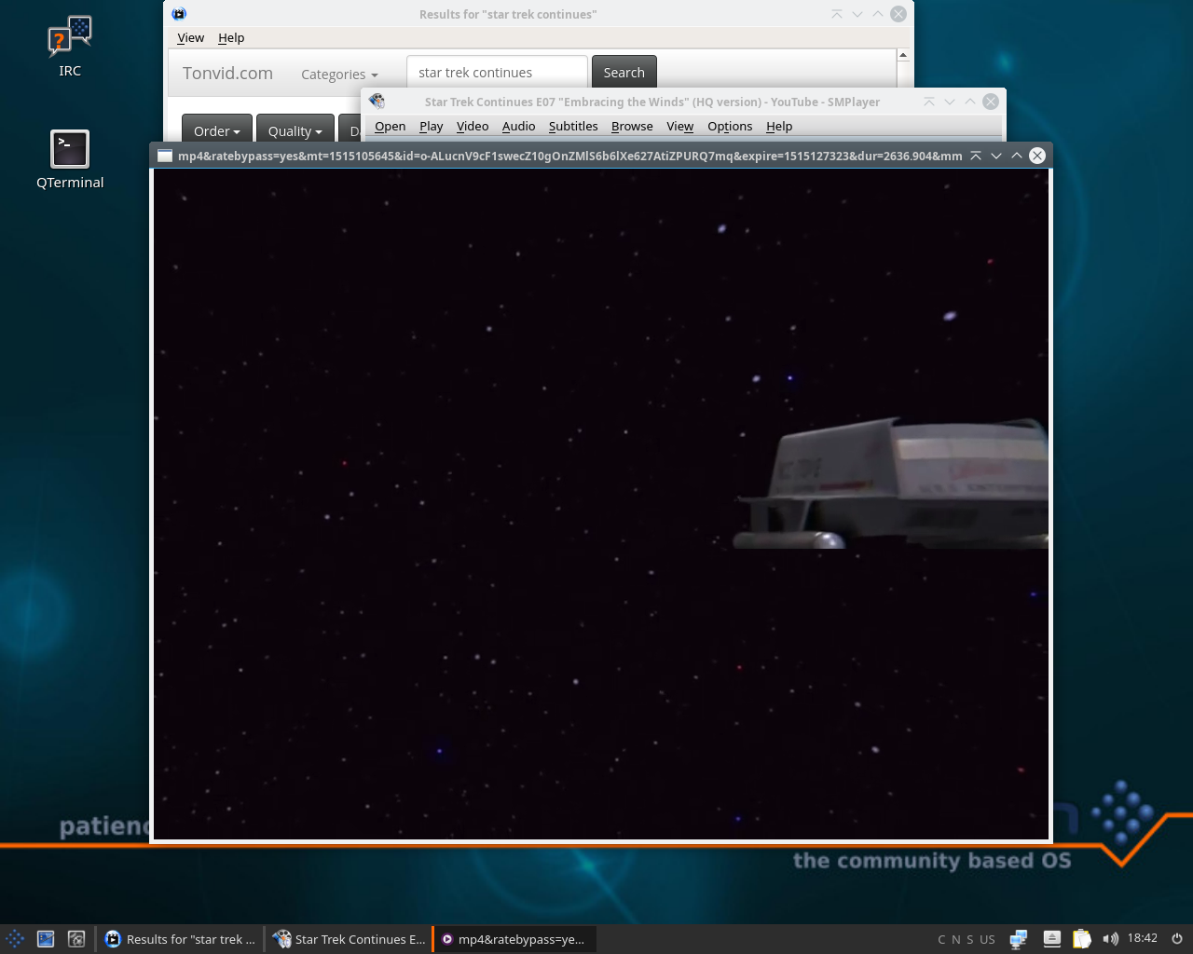The width and height of the screenshot is (1193, 954).
Task: Switch to 'Results for star trek' taskbar entry
Action: [x=180, y=939]
